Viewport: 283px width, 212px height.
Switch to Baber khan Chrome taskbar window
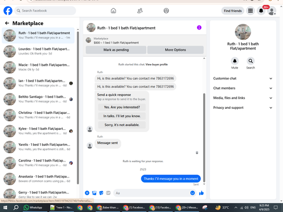108,207
